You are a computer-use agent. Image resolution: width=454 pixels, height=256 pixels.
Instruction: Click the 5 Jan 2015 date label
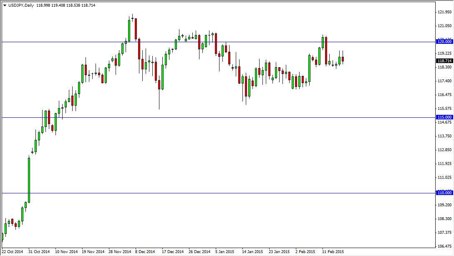[x=226, y=252]
